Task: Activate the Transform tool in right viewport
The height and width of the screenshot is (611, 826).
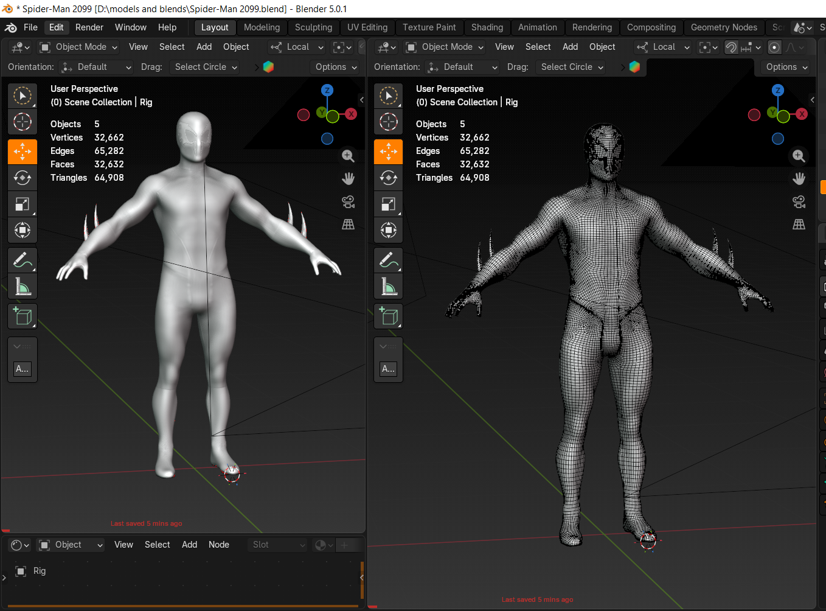Action: tap(389, 230)
